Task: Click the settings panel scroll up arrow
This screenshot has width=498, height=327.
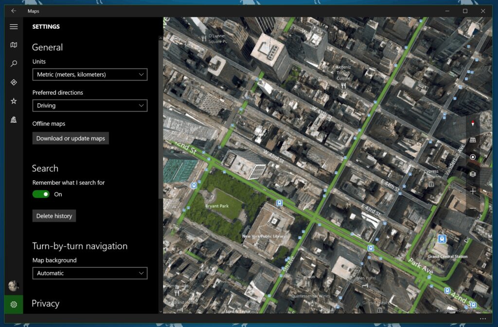Action: pos(160,38)
